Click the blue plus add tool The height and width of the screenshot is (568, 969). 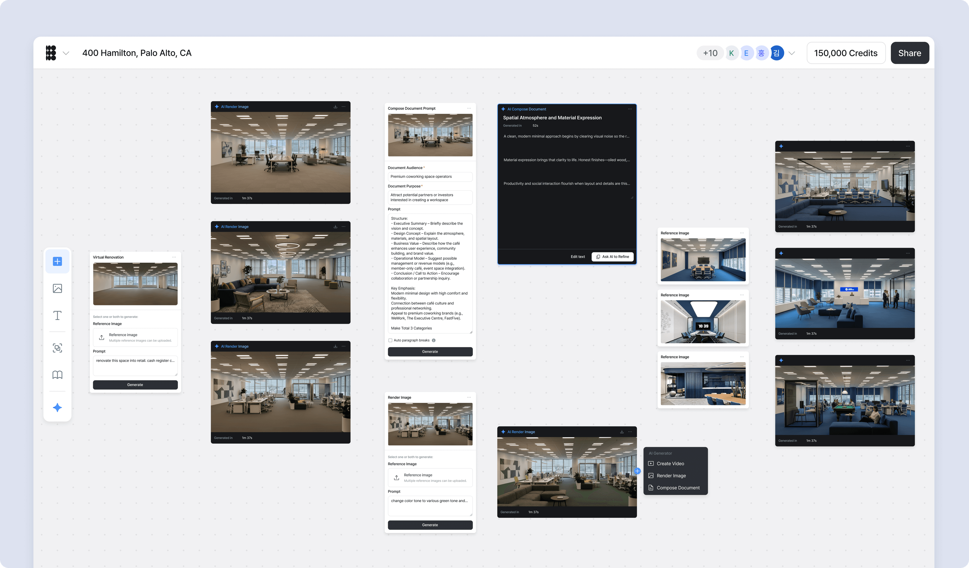click(x=57, y=261)
